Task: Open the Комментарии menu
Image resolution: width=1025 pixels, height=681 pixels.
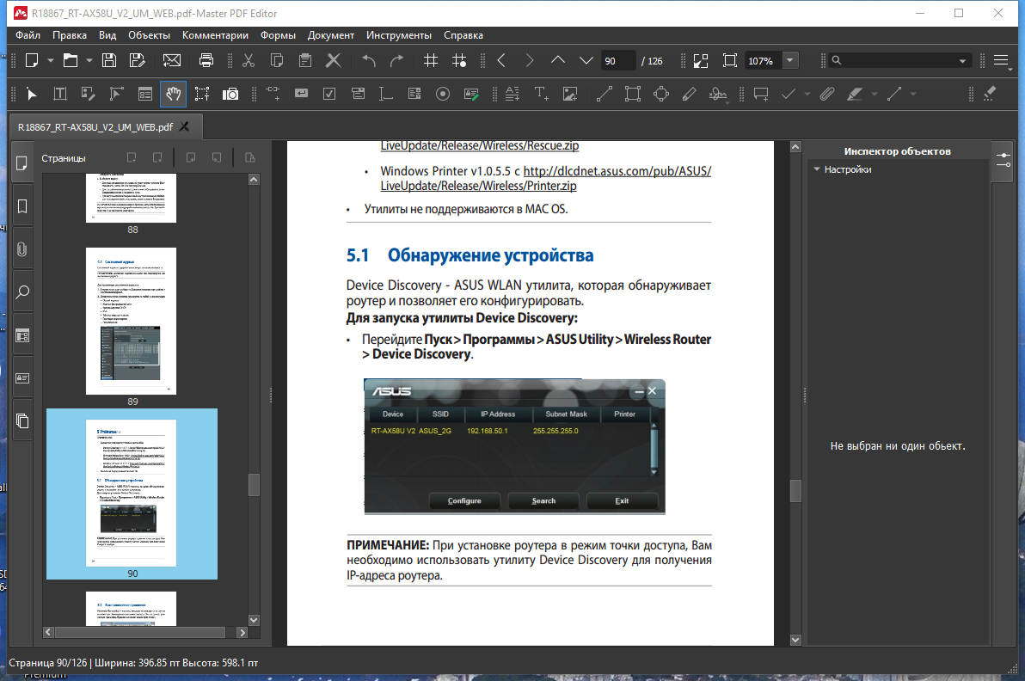Action: pyautogui.click(x=215, y=35)
